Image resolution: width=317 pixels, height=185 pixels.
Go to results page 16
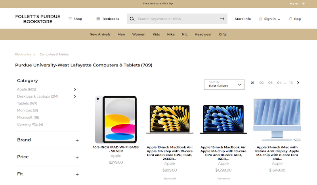[x=291, y=83]
